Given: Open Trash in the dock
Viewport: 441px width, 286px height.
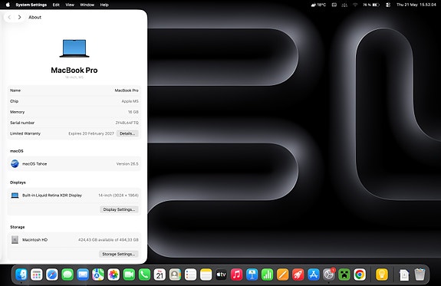Looking at the screenshot, I should [420, 274].
